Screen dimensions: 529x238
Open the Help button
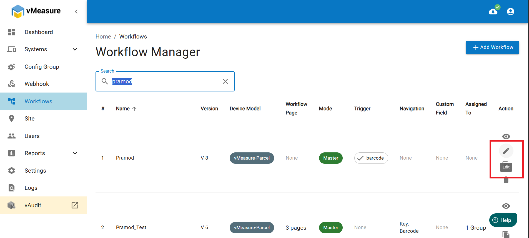point(503,220)
